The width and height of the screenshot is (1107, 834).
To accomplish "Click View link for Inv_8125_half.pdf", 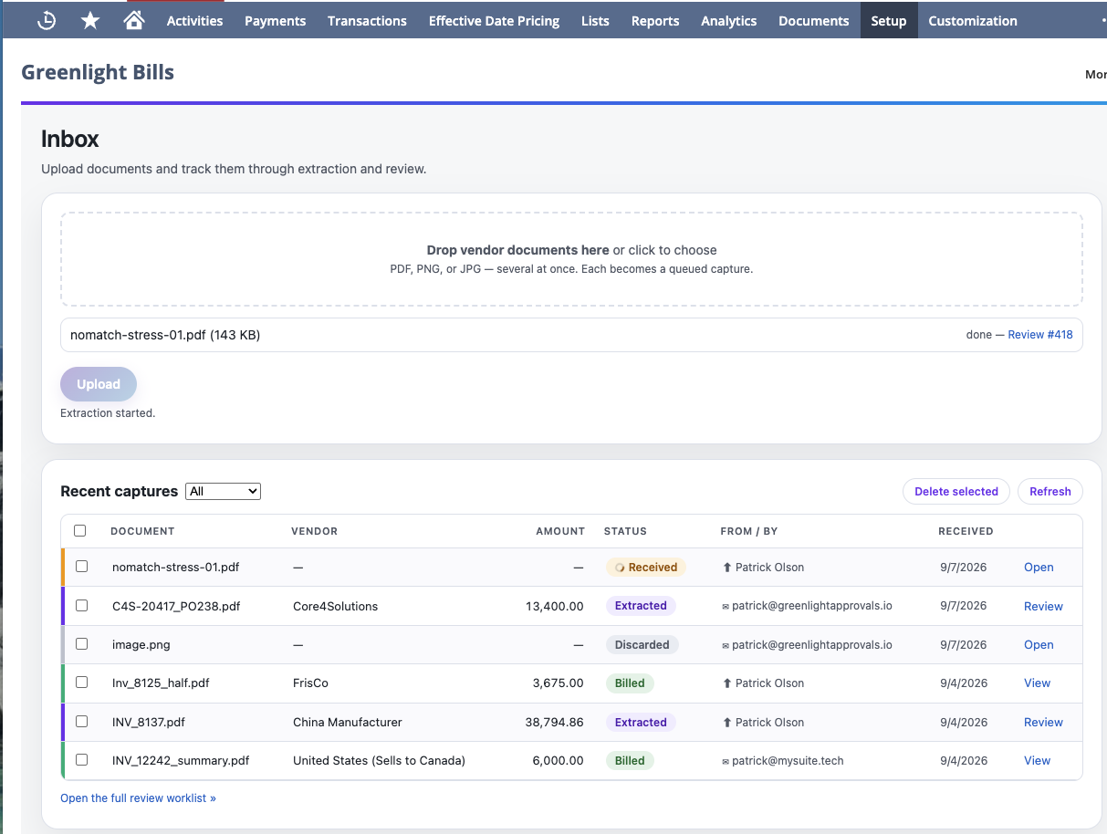I will tap(1037, 683).
